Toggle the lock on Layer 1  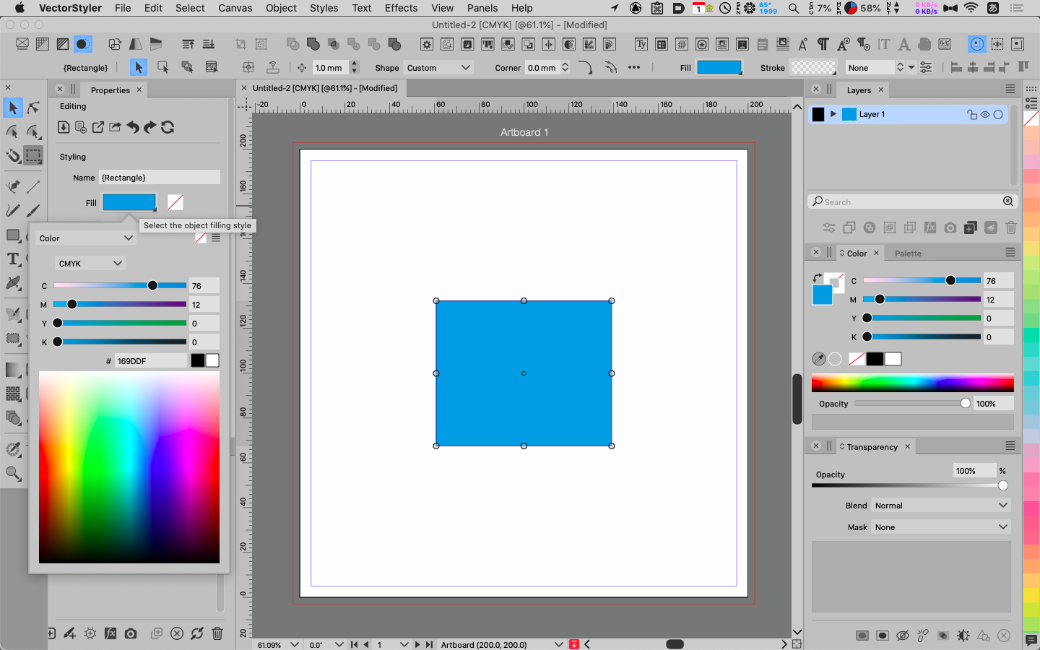click(972, 114)
